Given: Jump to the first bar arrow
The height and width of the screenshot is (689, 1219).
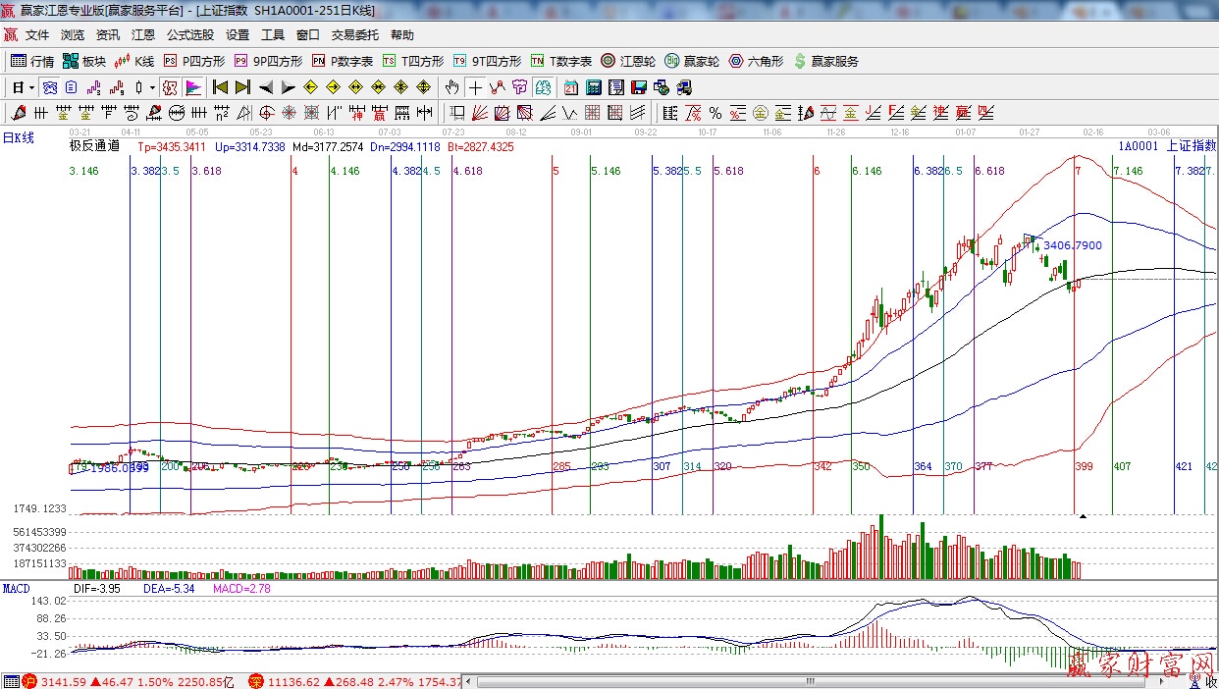Looking at the screenshot, I should pos(220,87).
